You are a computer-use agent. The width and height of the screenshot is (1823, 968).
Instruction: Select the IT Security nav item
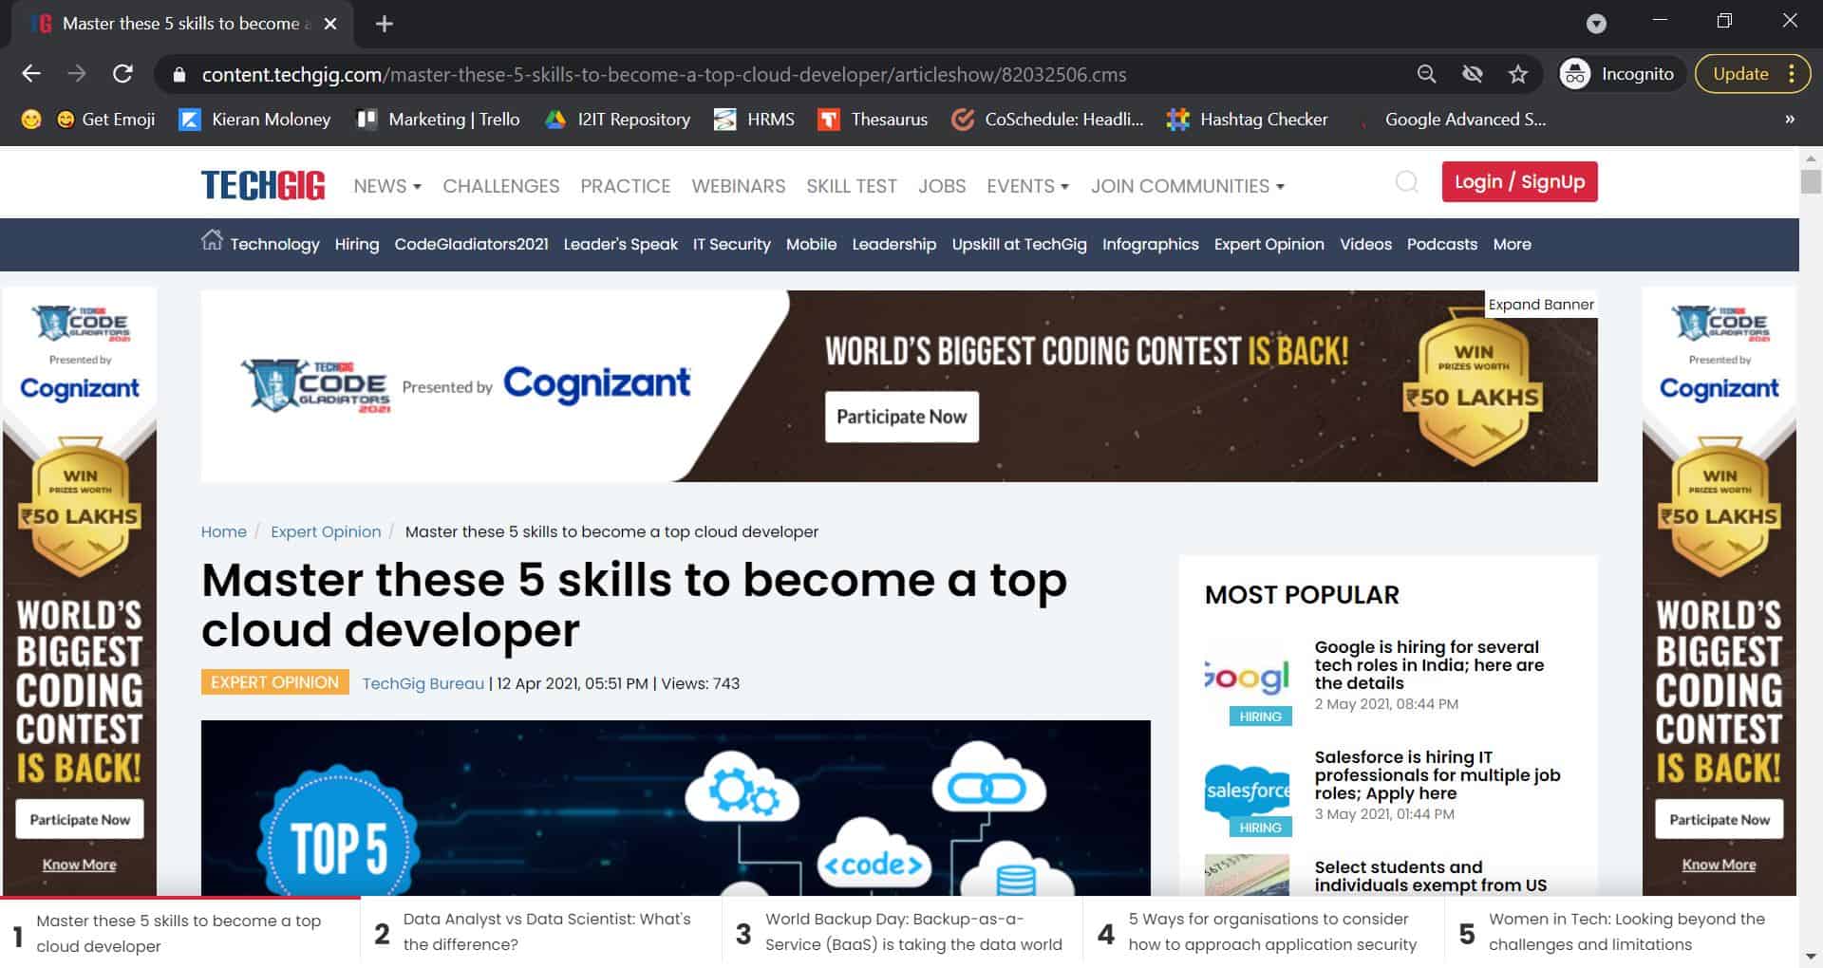(x=731, y=244)
